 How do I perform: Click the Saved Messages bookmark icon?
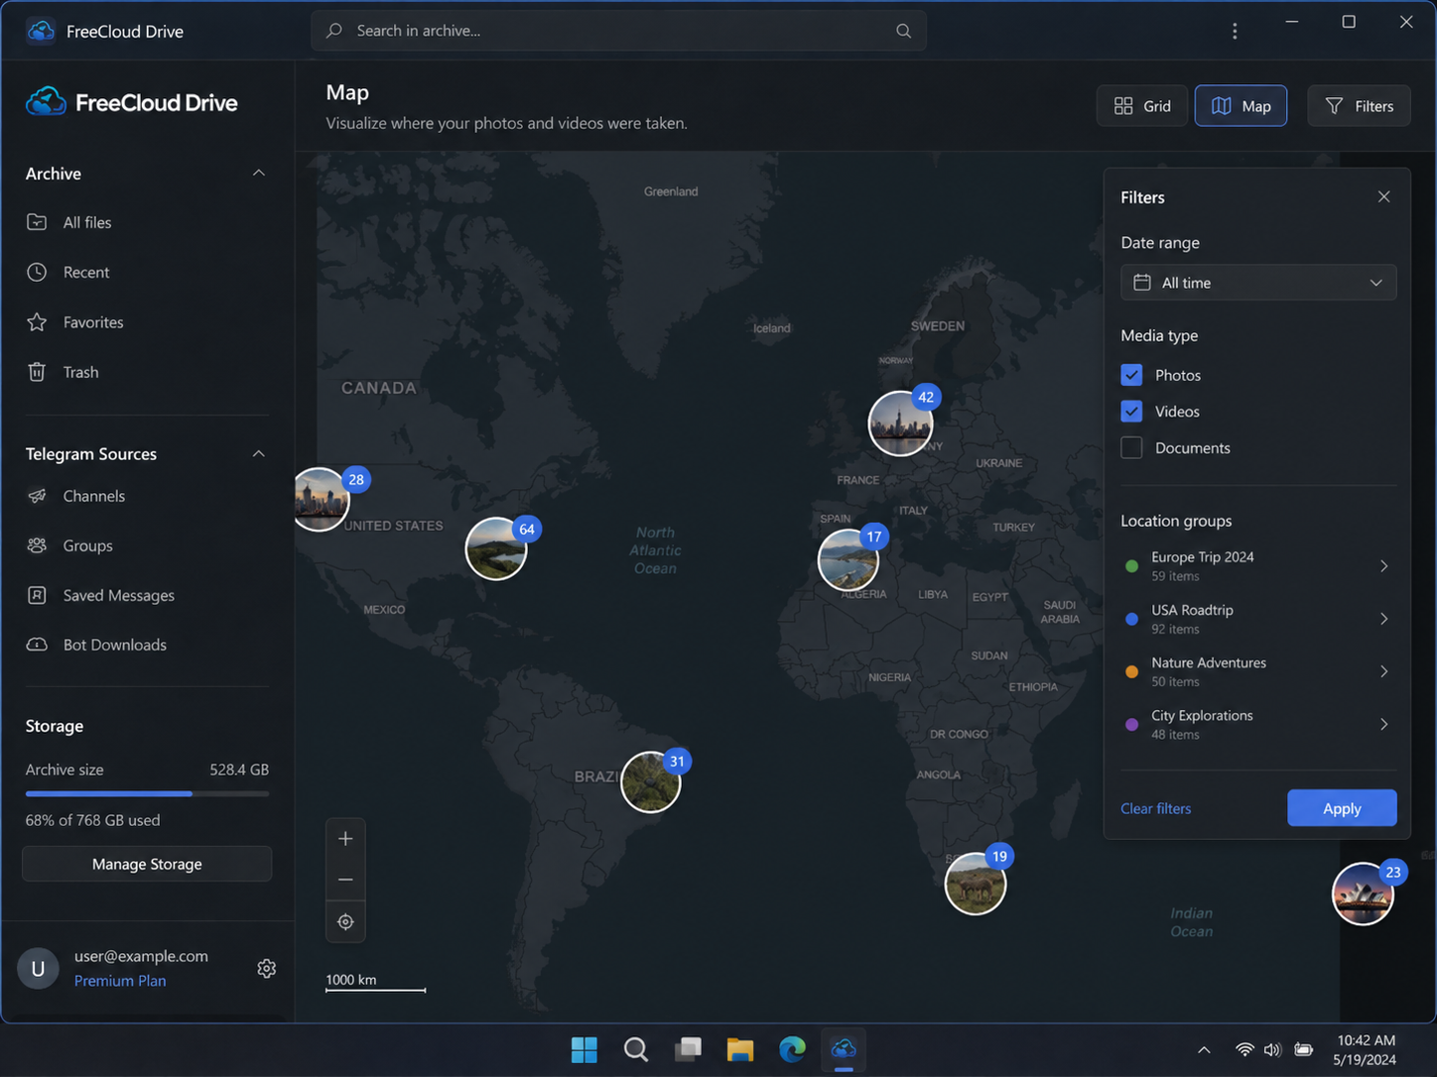(37, 595)
